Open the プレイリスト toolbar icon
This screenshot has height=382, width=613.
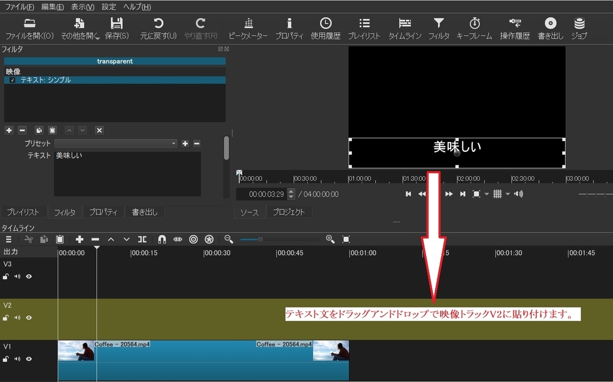(364, 29)
